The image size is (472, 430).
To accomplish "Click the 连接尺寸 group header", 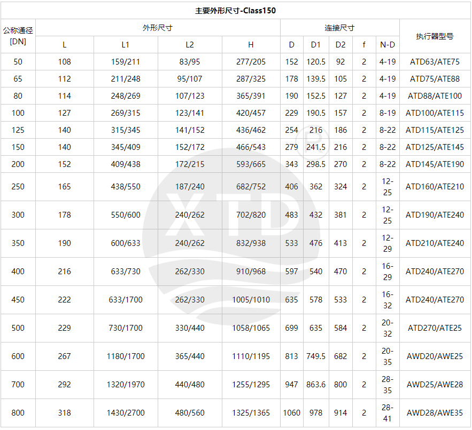I will pyautogui.click(x=339, y=28).
